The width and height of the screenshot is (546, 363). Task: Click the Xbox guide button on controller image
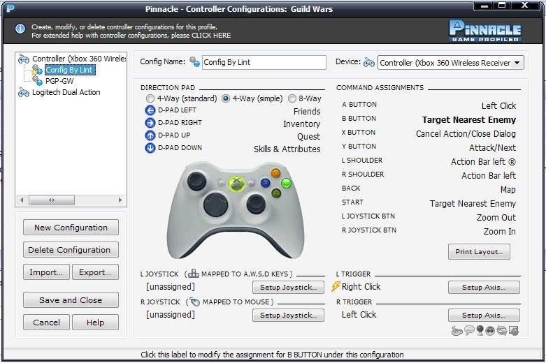236,183
